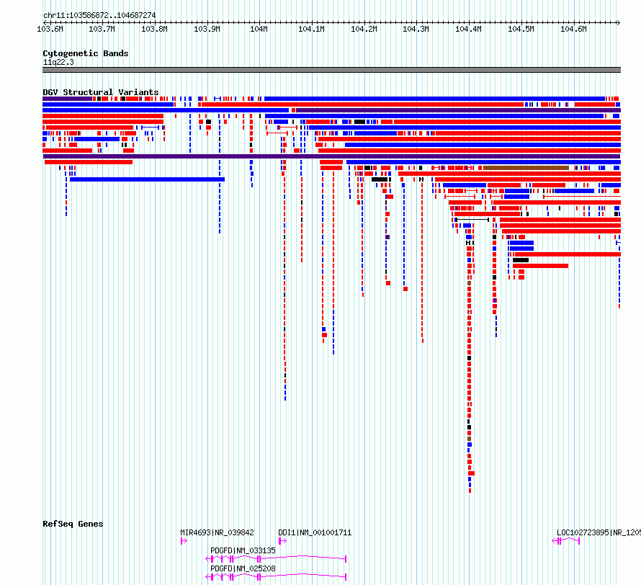
Task: Select the 104.4M ruler position
Action: [x=468, y=29]
